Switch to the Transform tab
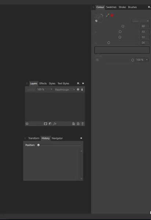Viewport: 151px width, 220px height. tap(34, 138)
